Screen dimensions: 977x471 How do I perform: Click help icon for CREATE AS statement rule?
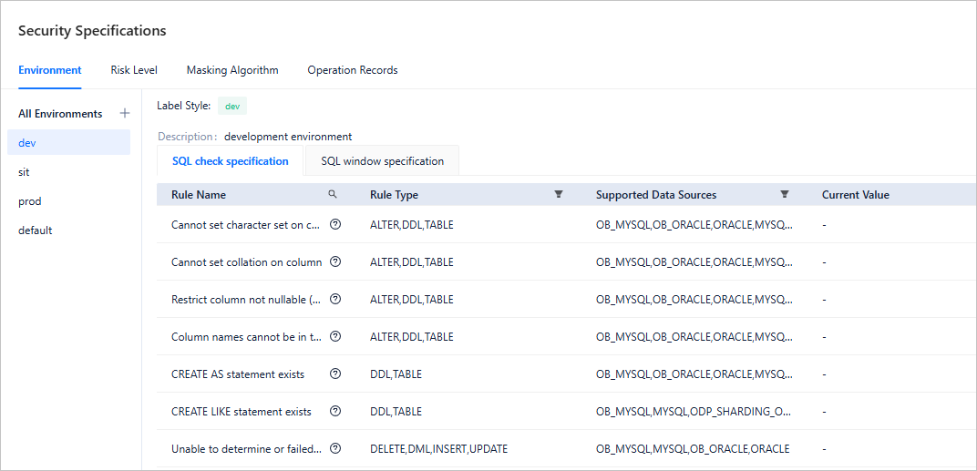tap(335, 374)
